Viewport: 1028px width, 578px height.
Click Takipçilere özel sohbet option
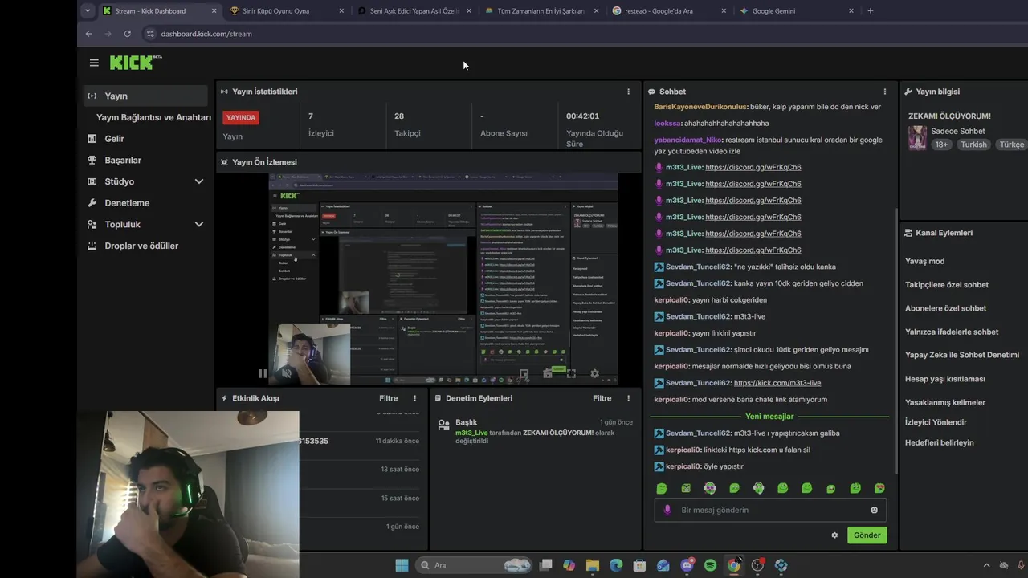coord(946,284)
